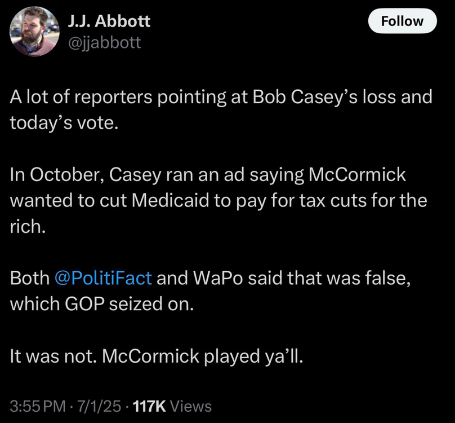Click the Follow button

(x=402, y=21)
